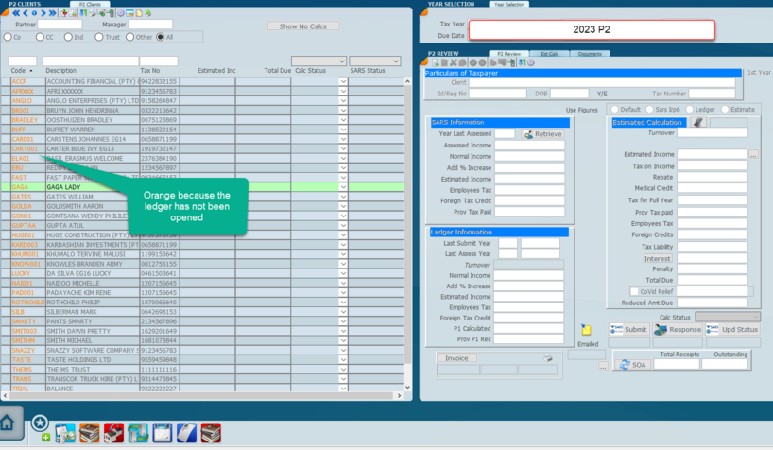Switch to the Documents tab

[x=589, y=54]
